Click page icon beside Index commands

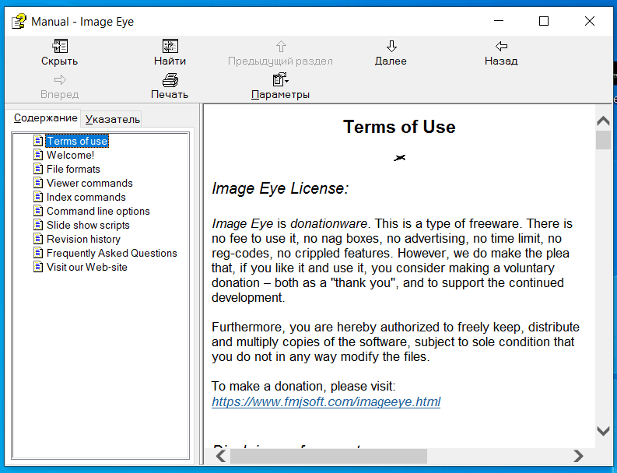(38, 197)
